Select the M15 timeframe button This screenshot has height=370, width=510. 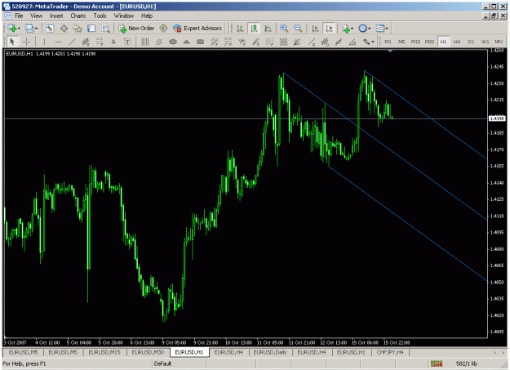click(415, 42)
